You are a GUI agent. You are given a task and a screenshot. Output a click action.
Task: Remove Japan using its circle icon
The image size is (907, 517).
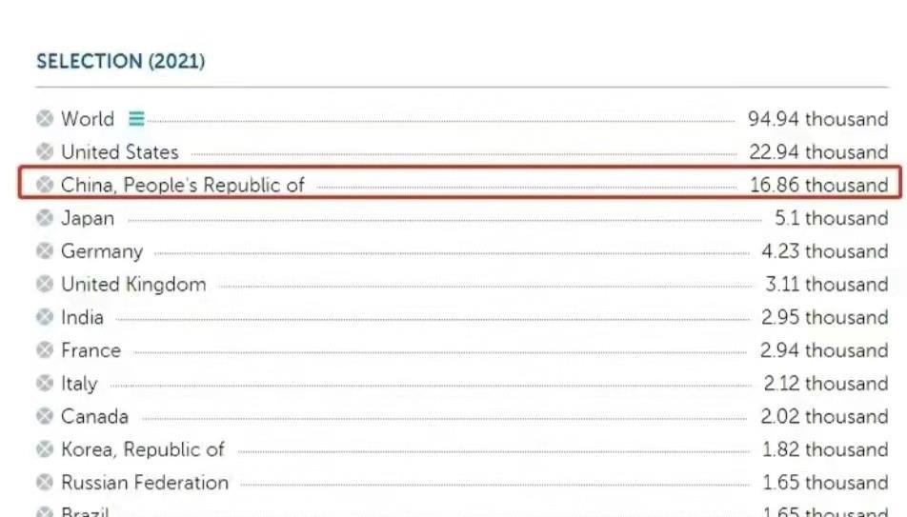pyautogui.click(x=45, y=218)
